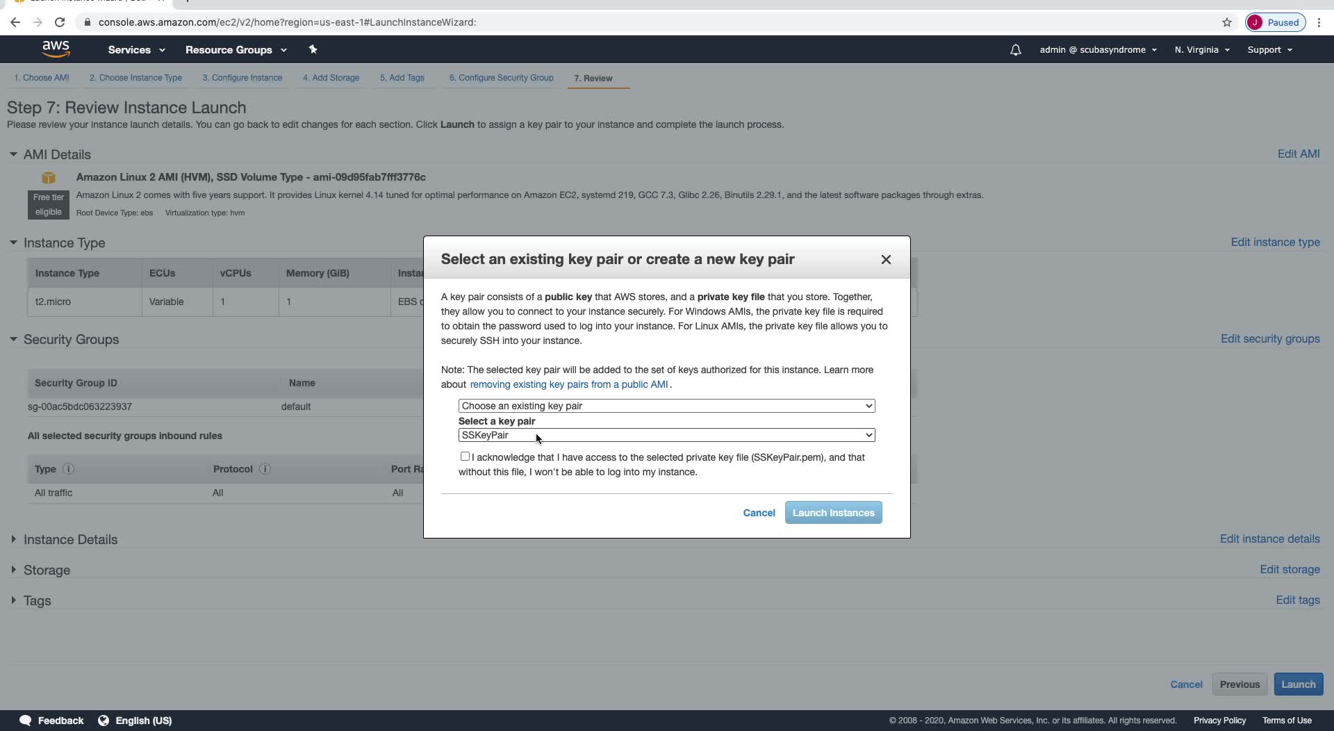Open the notifications bell
Viewport: 1334px width, 731px height.
(x=1015, y=50)
